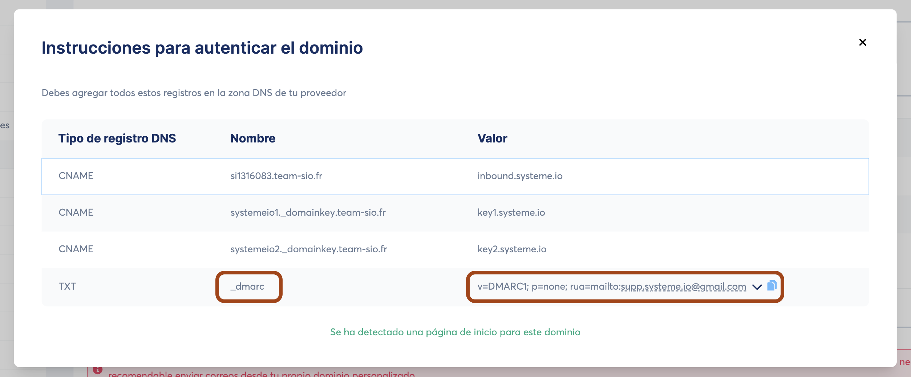Select the key1.systeme.io value
911x377 pixels.
pyautogui.click(x=511, y=212)
